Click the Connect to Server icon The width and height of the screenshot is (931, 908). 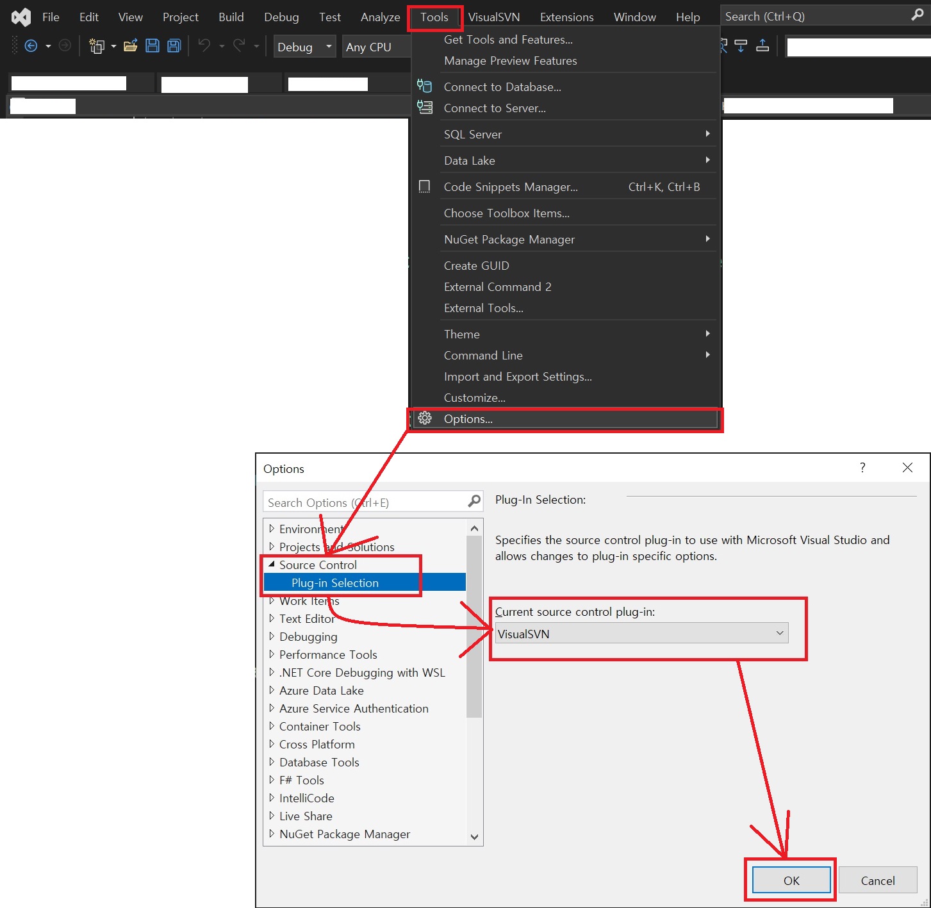coord(424,106)
